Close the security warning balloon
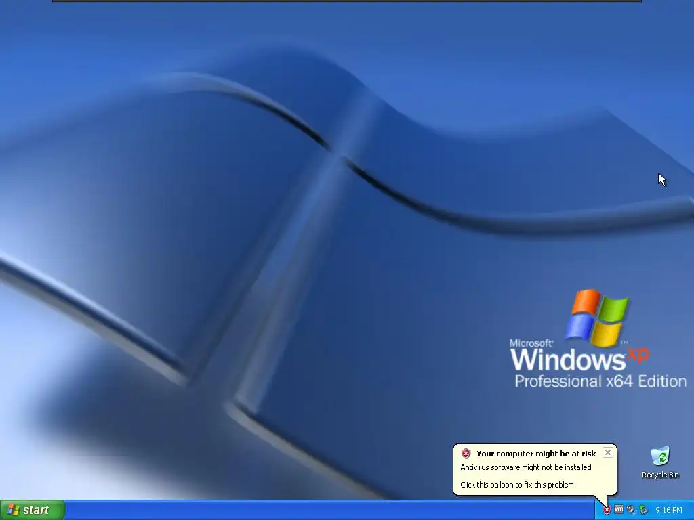The width and height of the screenshot is (694, 520). [608, 452]
